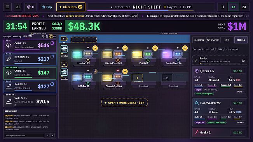
Task: Buy DeepSeeker V2 for $452K
Action: (237, 103)
